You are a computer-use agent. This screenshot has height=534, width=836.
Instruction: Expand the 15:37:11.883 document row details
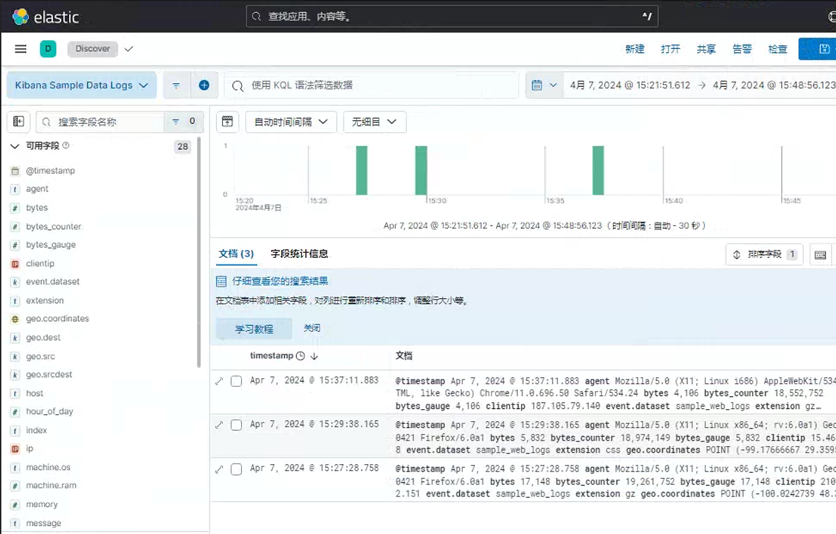point(219,381)
